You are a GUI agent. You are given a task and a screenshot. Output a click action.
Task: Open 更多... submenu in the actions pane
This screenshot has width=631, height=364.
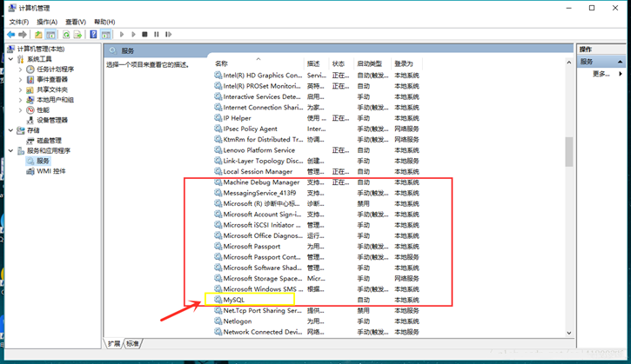point(601,74)
